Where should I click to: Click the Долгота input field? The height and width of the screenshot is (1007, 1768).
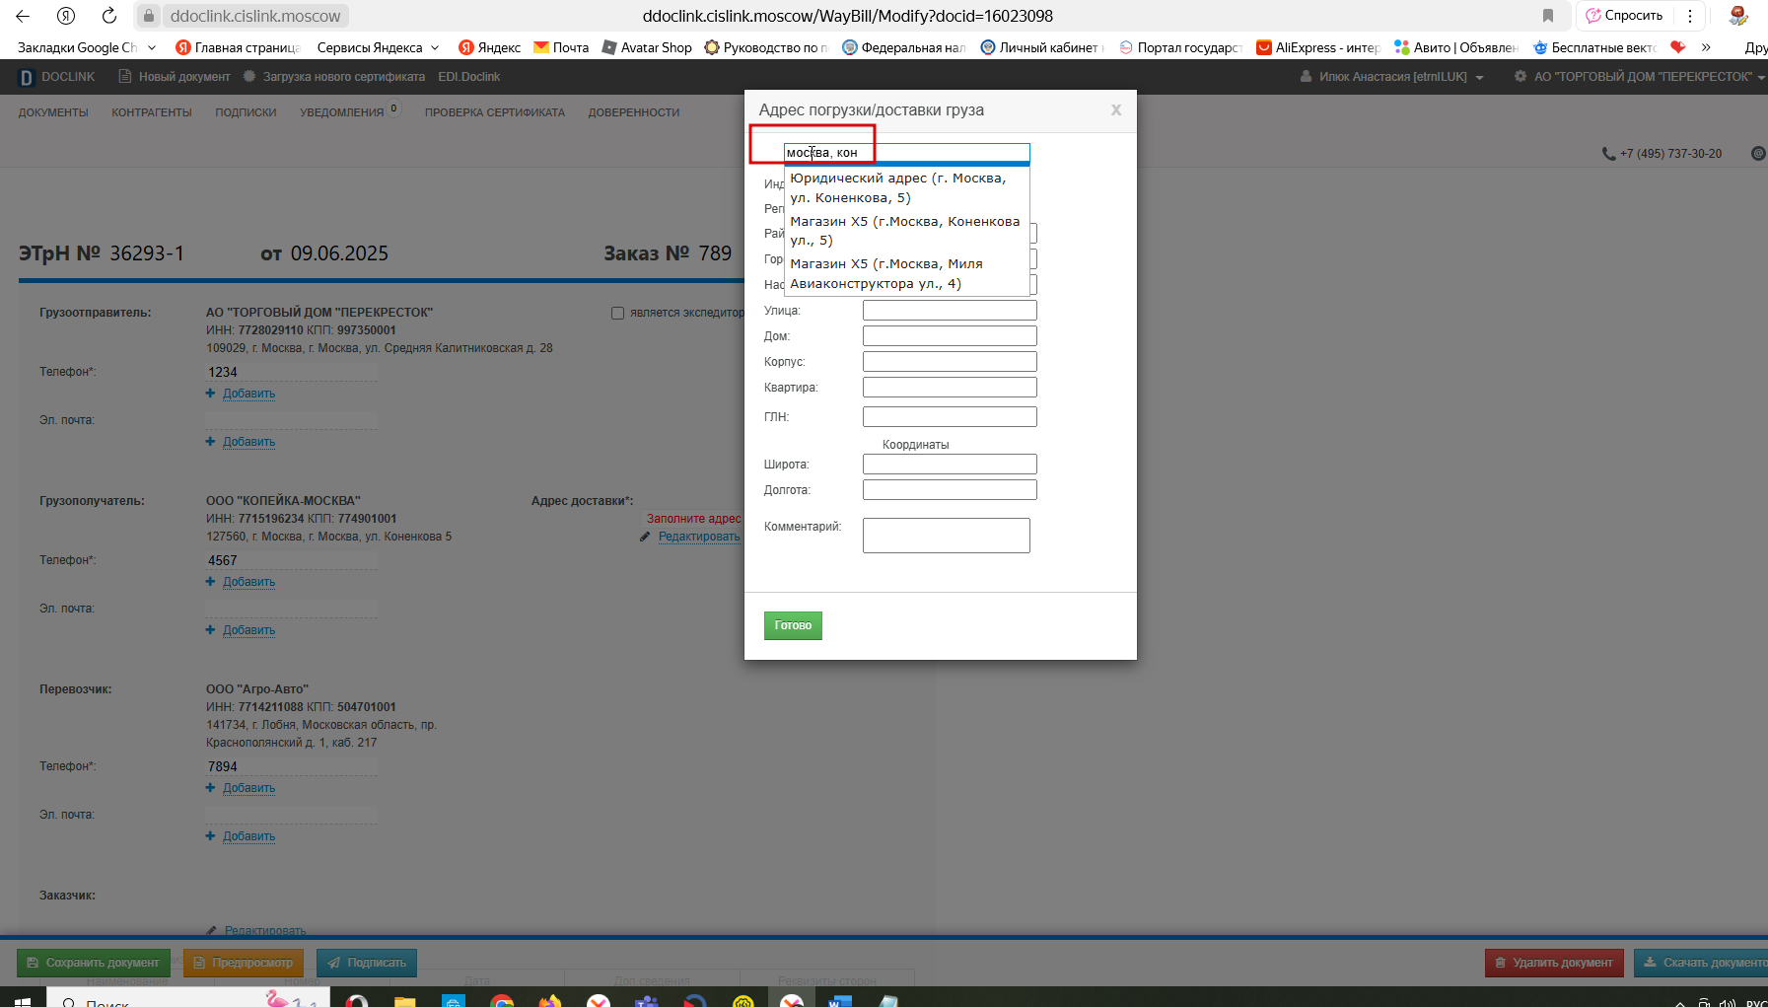[950, 490]
